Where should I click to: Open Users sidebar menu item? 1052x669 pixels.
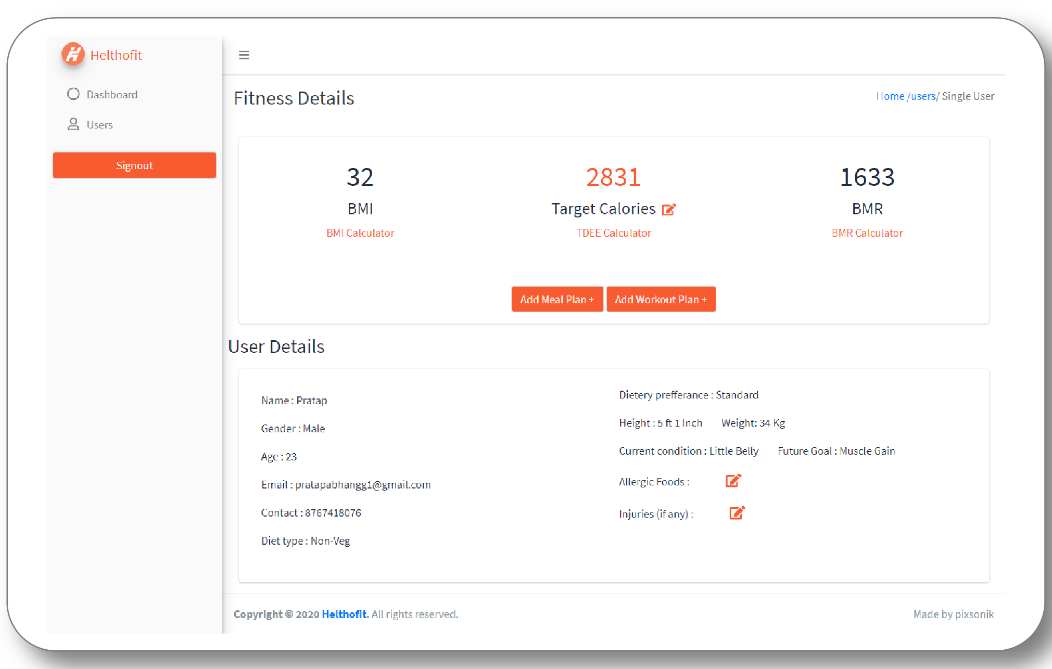tap(99, 125)
